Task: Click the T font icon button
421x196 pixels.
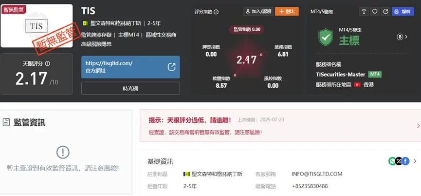Action: click(x=364, y=12)
